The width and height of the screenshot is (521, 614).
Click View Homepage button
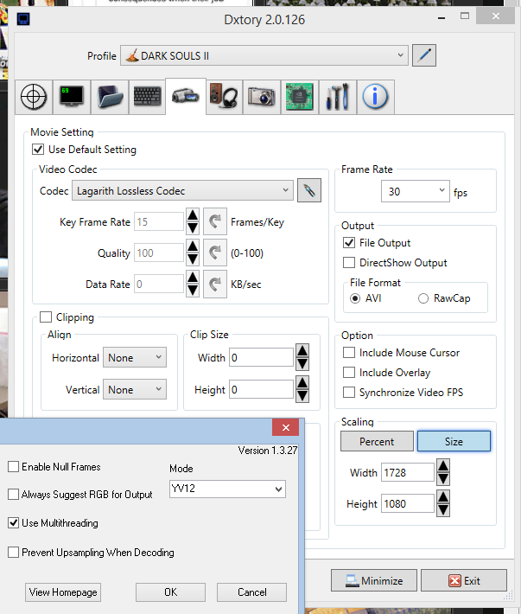tap(63, 592)
